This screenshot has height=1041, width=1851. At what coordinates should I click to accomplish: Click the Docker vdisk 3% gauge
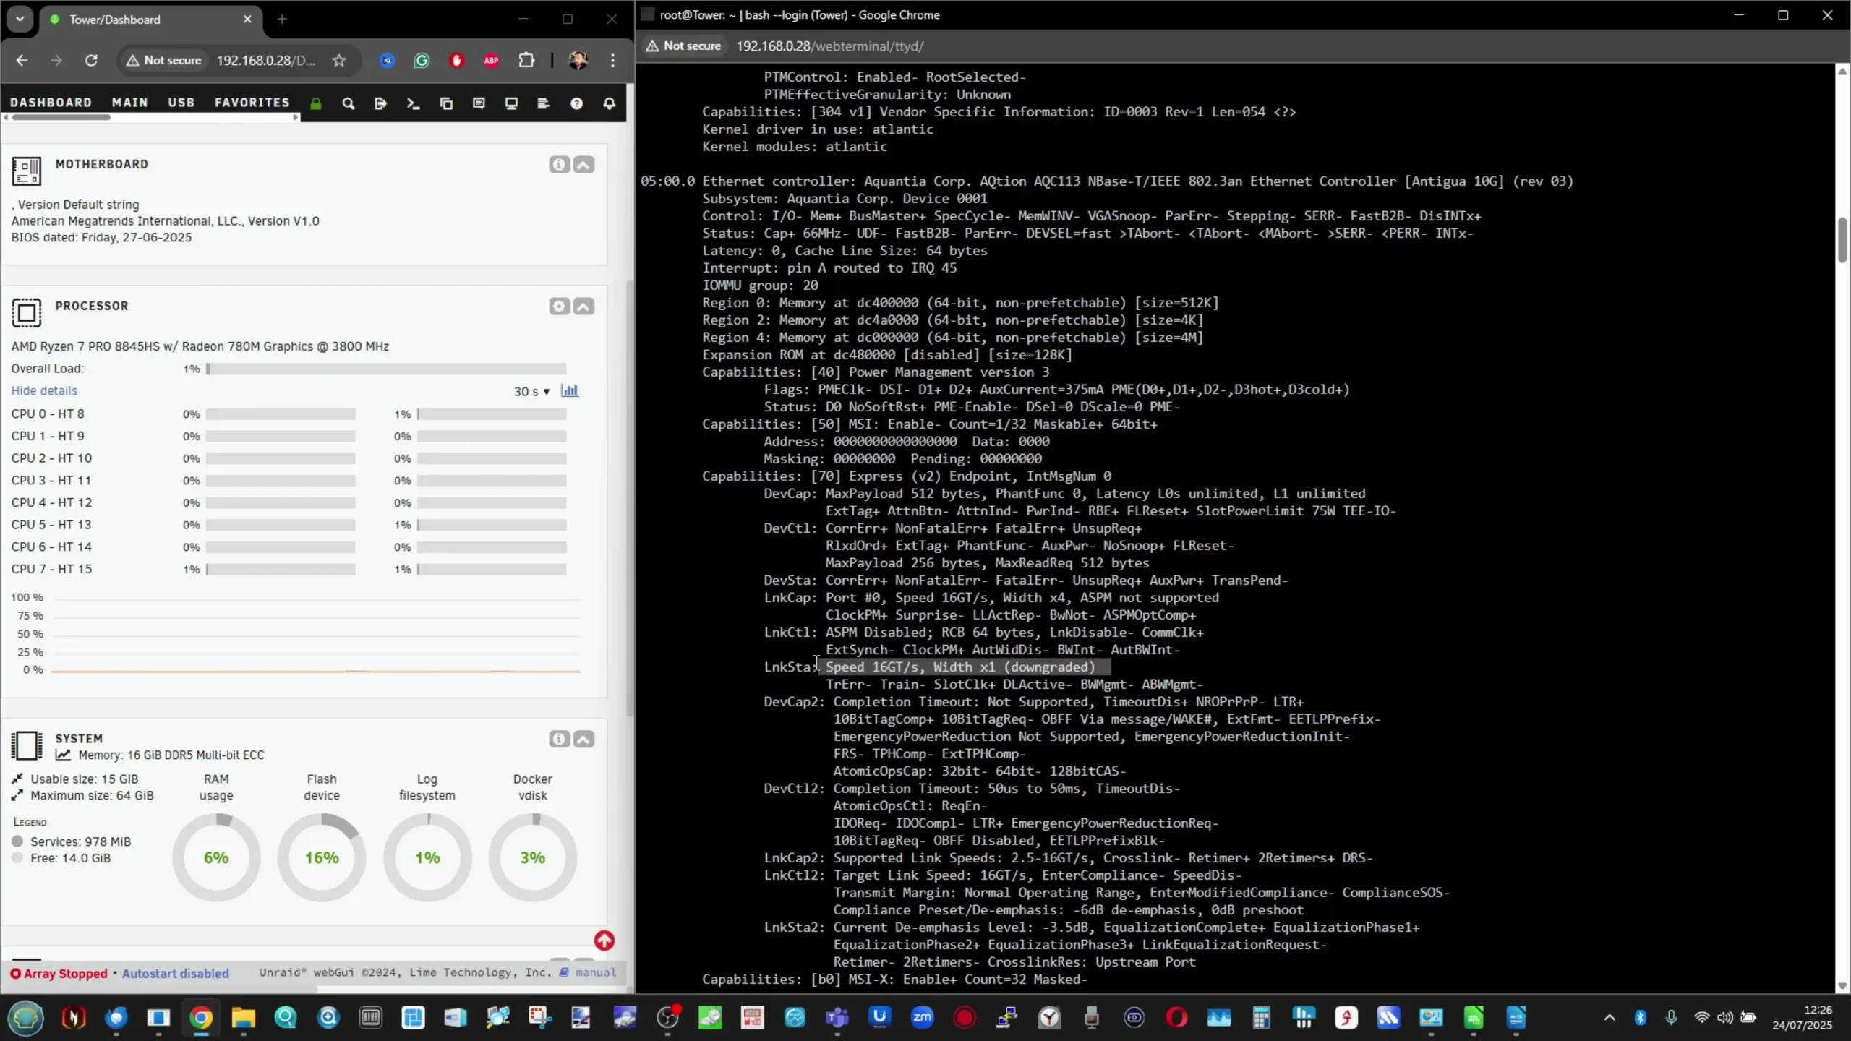pyautogui.click(x=533, y=857)
